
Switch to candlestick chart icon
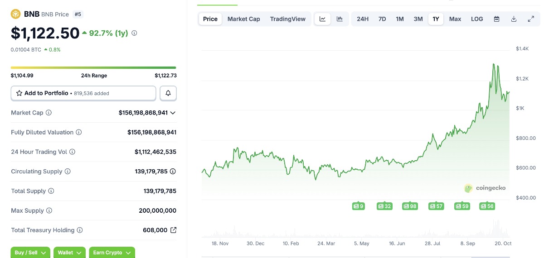click(x=339, y=19)
